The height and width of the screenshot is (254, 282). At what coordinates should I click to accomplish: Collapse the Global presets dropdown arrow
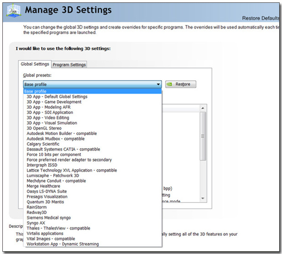(158, 84)
